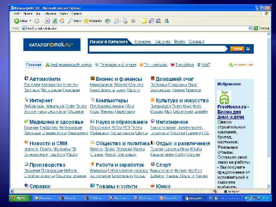
Task: Switch search to Интернет tab
Action: pyautogui.click(x=143, y=41)
